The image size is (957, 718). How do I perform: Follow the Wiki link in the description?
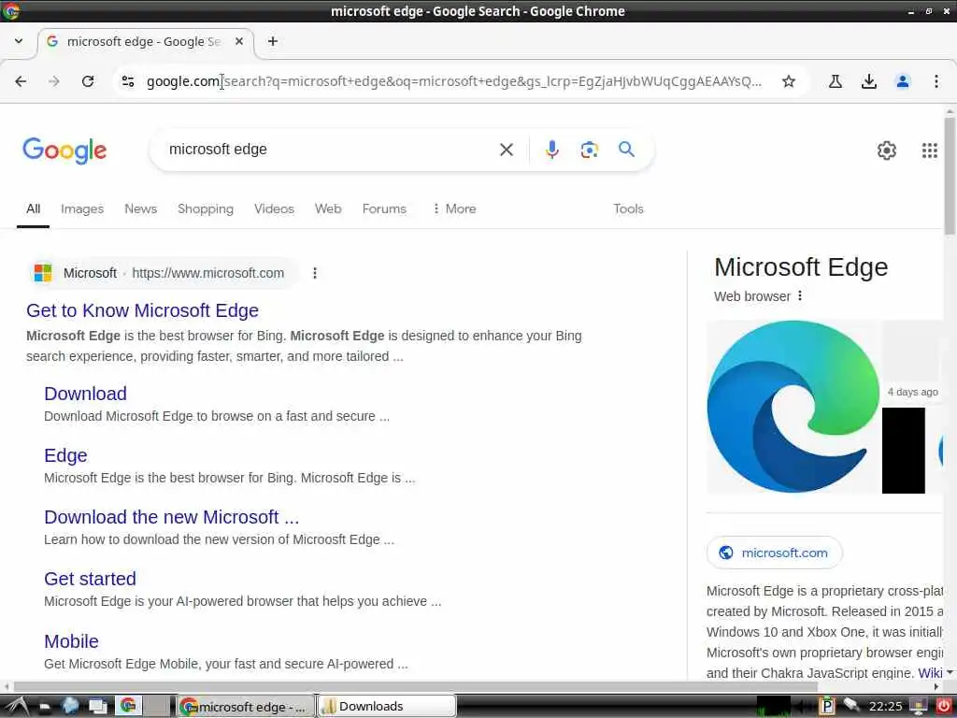coord(930,673)
